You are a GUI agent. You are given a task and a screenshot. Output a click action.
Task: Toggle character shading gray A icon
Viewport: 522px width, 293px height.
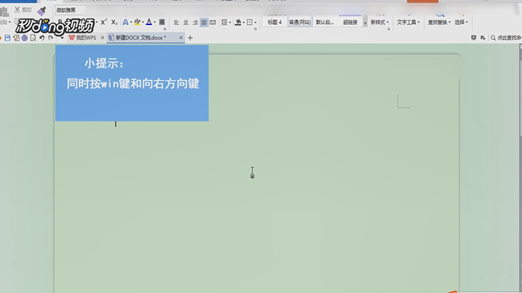162,22
